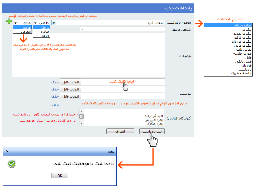Select قرارداد in subject list
This screenshot has height=190, width=256.
click(228, 65)
